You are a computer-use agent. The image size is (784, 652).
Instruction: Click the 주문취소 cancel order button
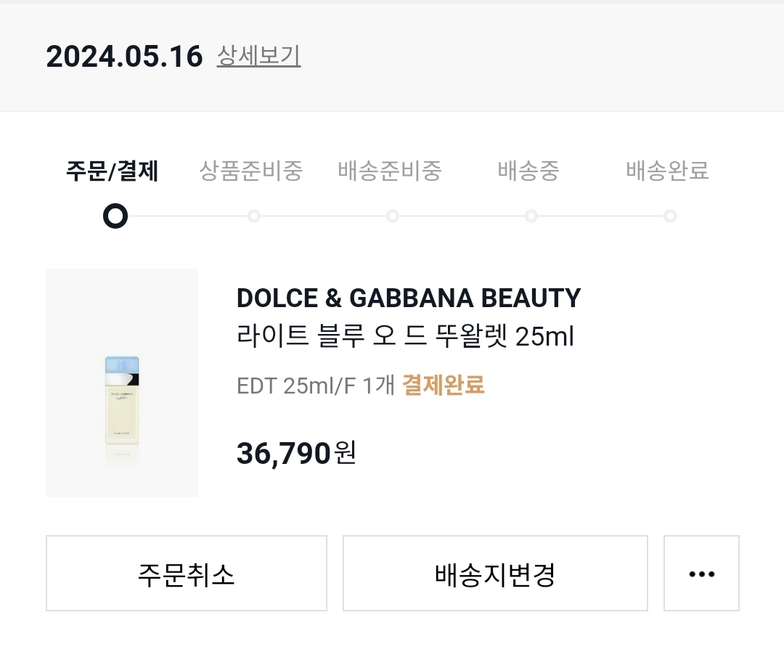pos(187,573)
